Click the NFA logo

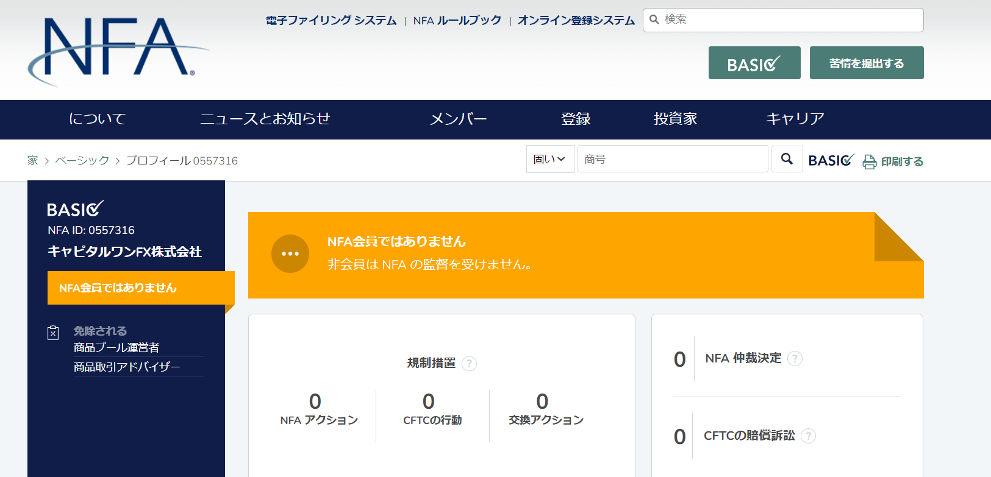119,51
